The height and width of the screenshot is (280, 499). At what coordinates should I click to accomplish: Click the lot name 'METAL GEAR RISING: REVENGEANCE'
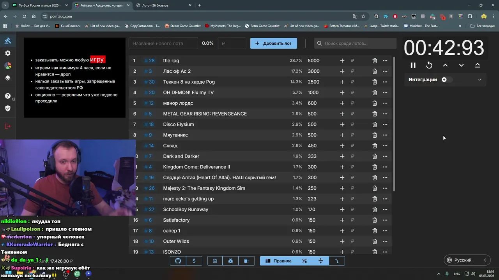pyautogui.click(x=205, y=114)
